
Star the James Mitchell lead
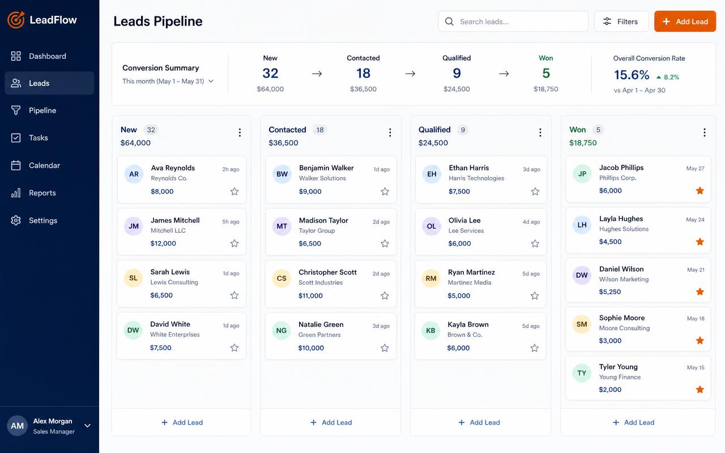(234, 243)
